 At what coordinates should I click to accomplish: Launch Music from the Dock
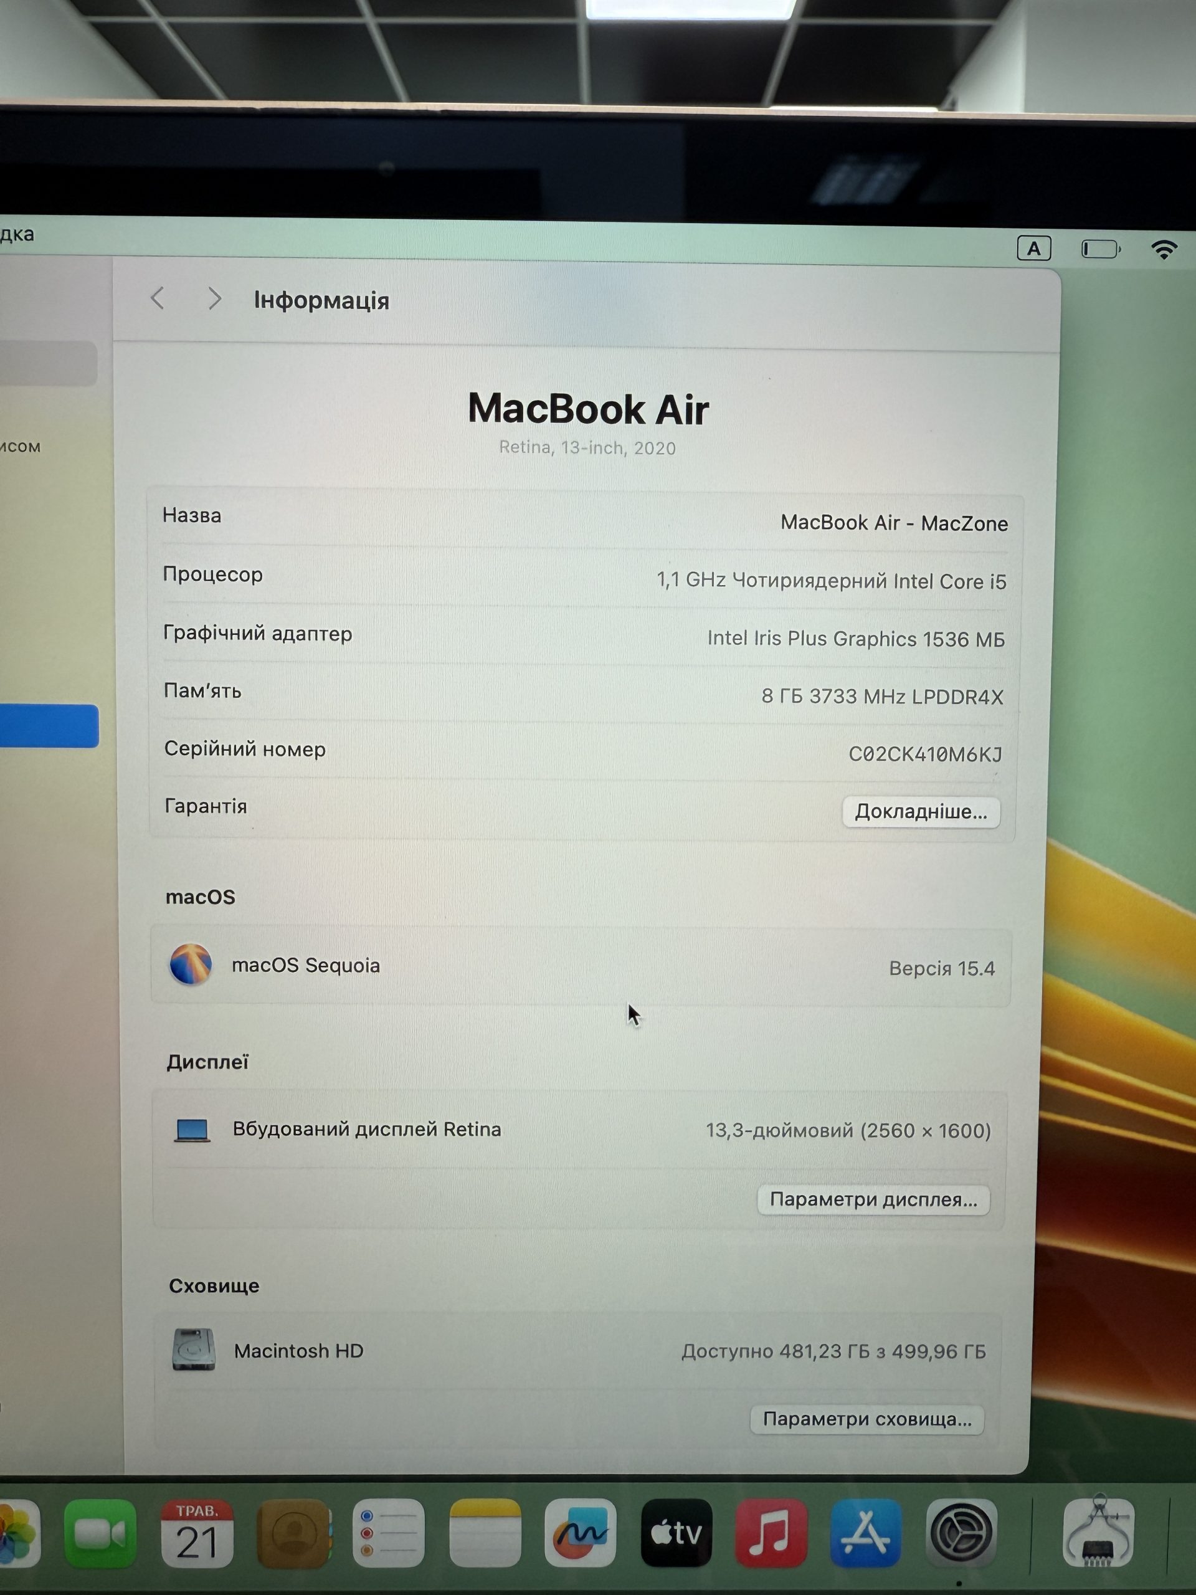point(771,1533)
